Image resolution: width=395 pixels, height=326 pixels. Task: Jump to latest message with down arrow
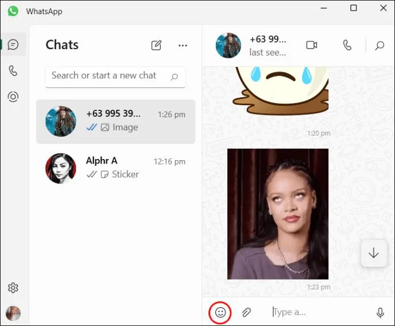pyautogui.click(x=374, y=253)
